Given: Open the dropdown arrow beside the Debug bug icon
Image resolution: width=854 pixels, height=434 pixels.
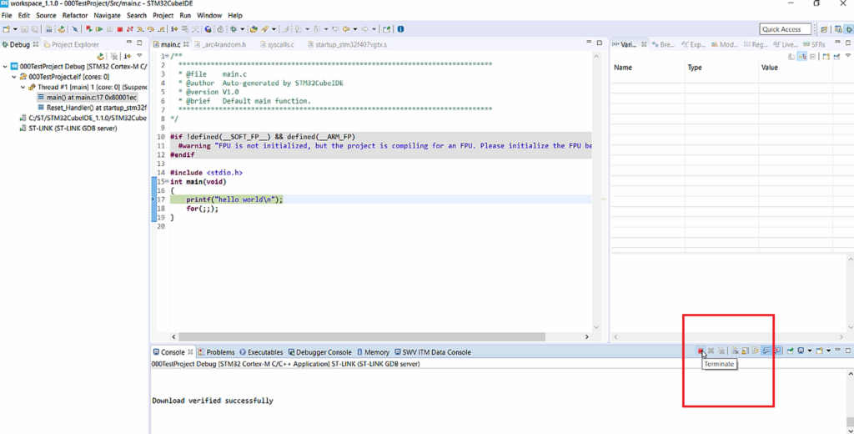Looking at the screenshot, I should pyautogui.click(x=243, y=29).
